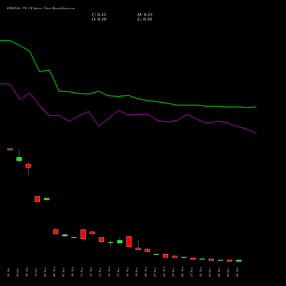Image resolution: width=286 pixels, height=286 pixels.
Task: Click the '11 Nov' date label
Action: (x=82, y=272)
